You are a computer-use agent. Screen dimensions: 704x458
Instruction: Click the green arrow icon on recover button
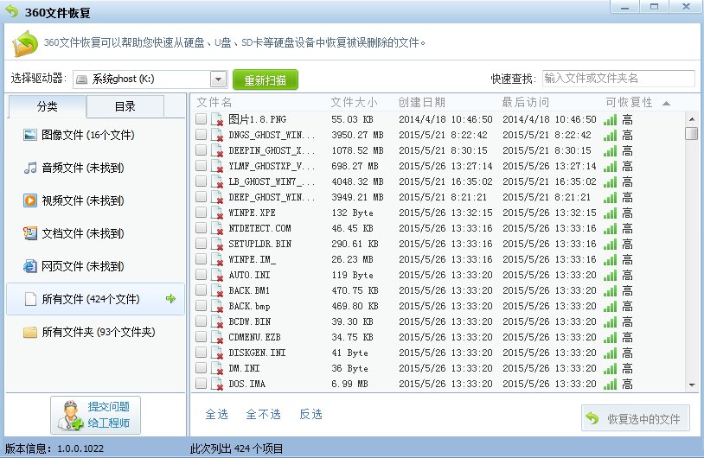(592, 418)
